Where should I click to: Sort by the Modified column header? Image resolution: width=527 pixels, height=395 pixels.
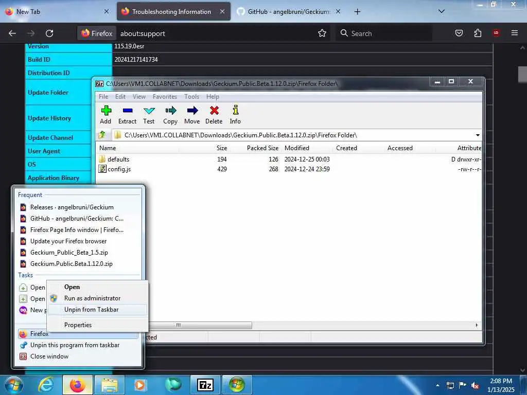click(x=297, y=148)
